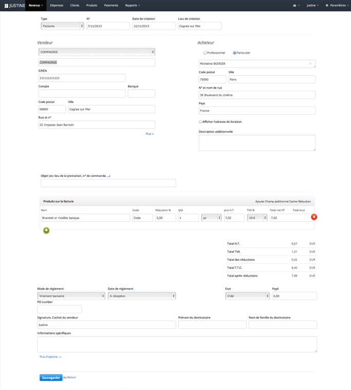
Task: Click the Nom de famille du destinataire field
Action: tap(283, 325)
